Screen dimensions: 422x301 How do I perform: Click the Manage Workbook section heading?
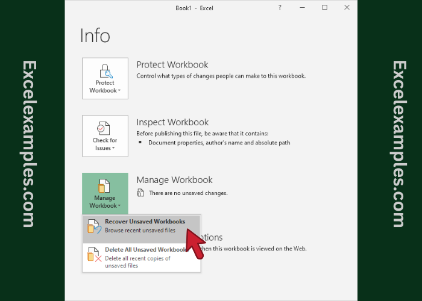pyautogui.click(x=174, y=180)
